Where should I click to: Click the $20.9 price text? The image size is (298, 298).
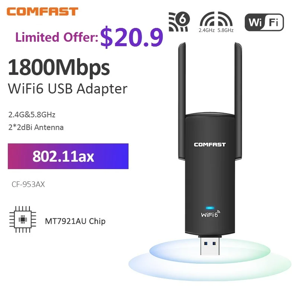coord(132,38)
